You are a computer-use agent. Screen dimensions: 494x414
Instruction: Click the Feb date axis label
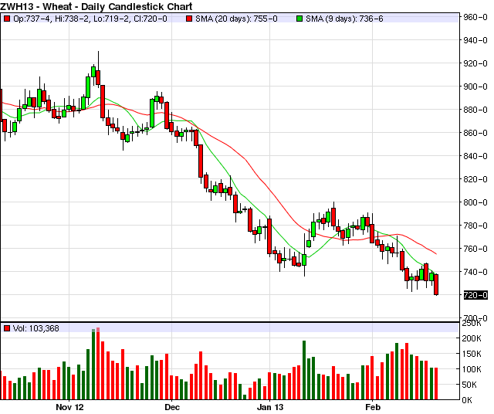(x=373, y=407)
